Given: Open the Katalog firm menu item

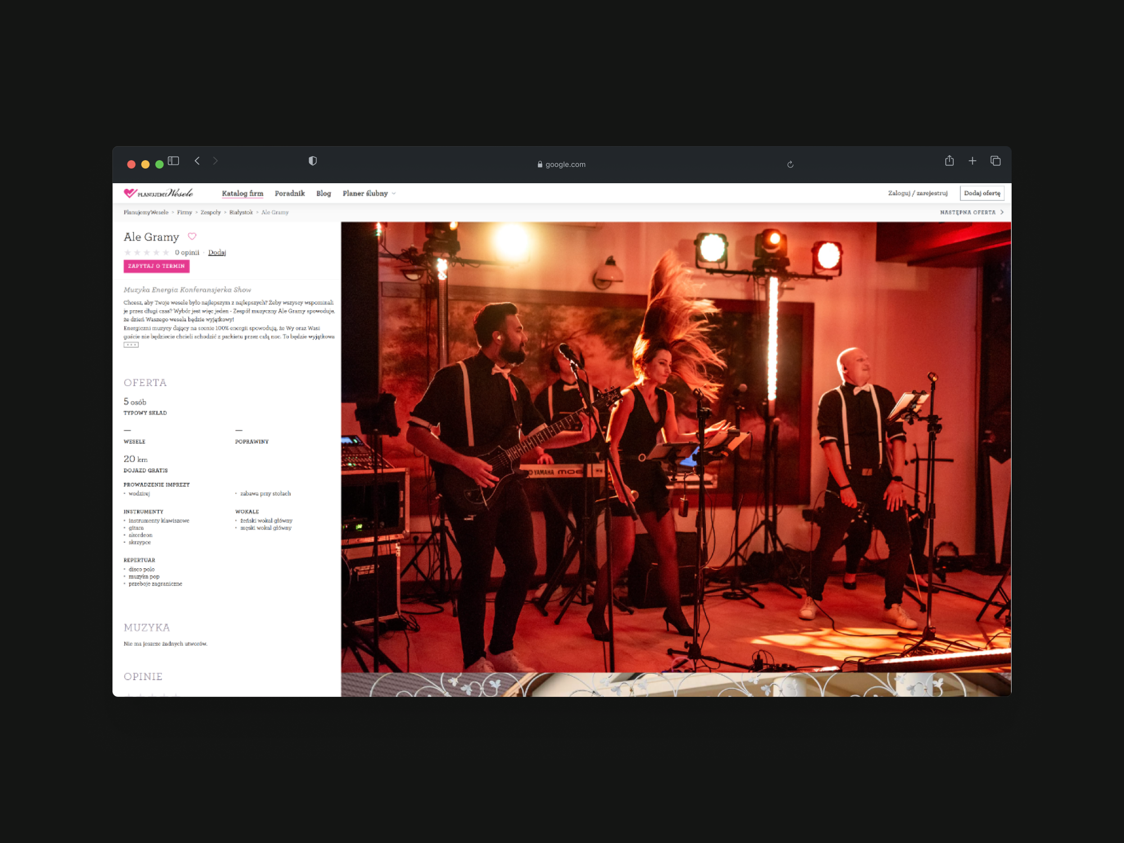Looking at the screenshot, I should tap(242, 193).
